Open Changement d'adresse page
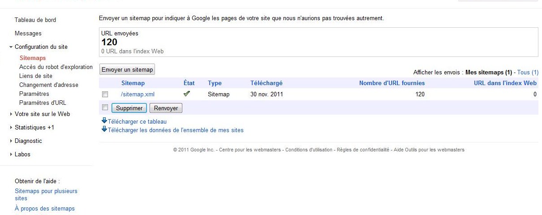This screenshot has height=215, width=542. point(49,85)
